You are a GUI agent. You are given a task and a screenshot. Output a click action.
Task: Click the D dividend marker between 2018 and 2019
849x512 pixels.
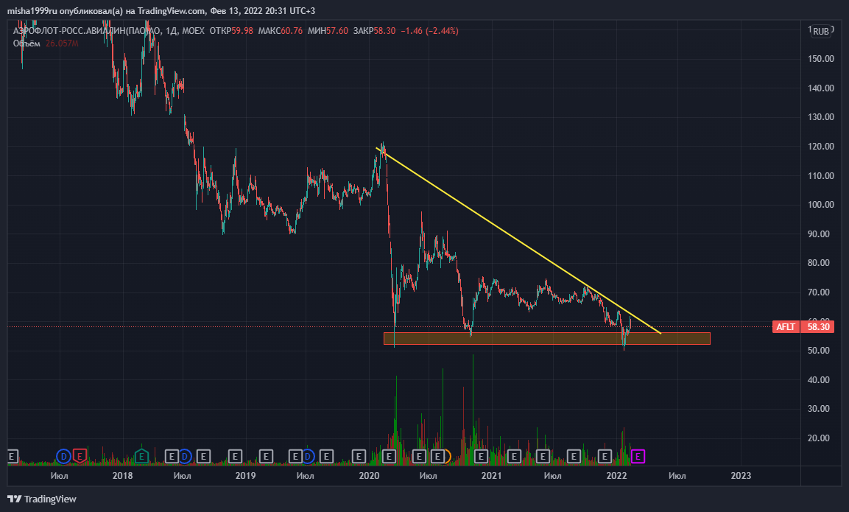(x=185, y=457)
